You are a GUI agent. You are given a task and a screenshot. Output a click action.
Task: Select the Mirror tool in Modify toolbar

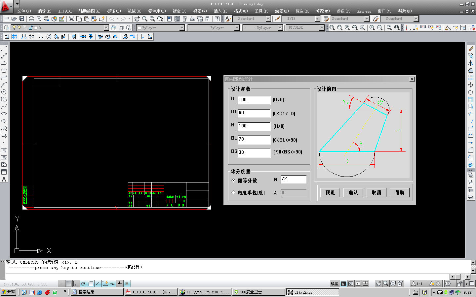coord(471,63)
